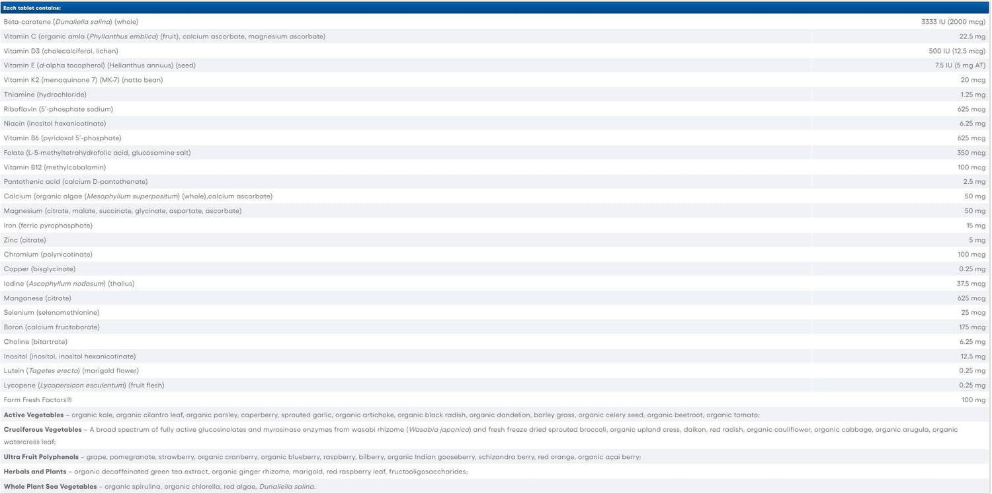Select the Vitamin K2 menaquinone 7 entry
The width and height of the screenshot is (992, 494).
[x=83, y=80]
